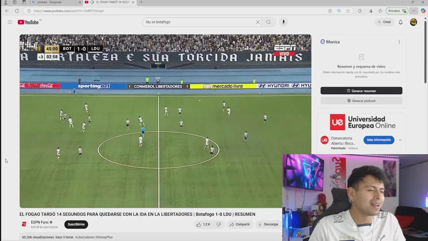Like the video showing 1,2 K
Screen dimensions: 428x241
[x=203, y=224]
